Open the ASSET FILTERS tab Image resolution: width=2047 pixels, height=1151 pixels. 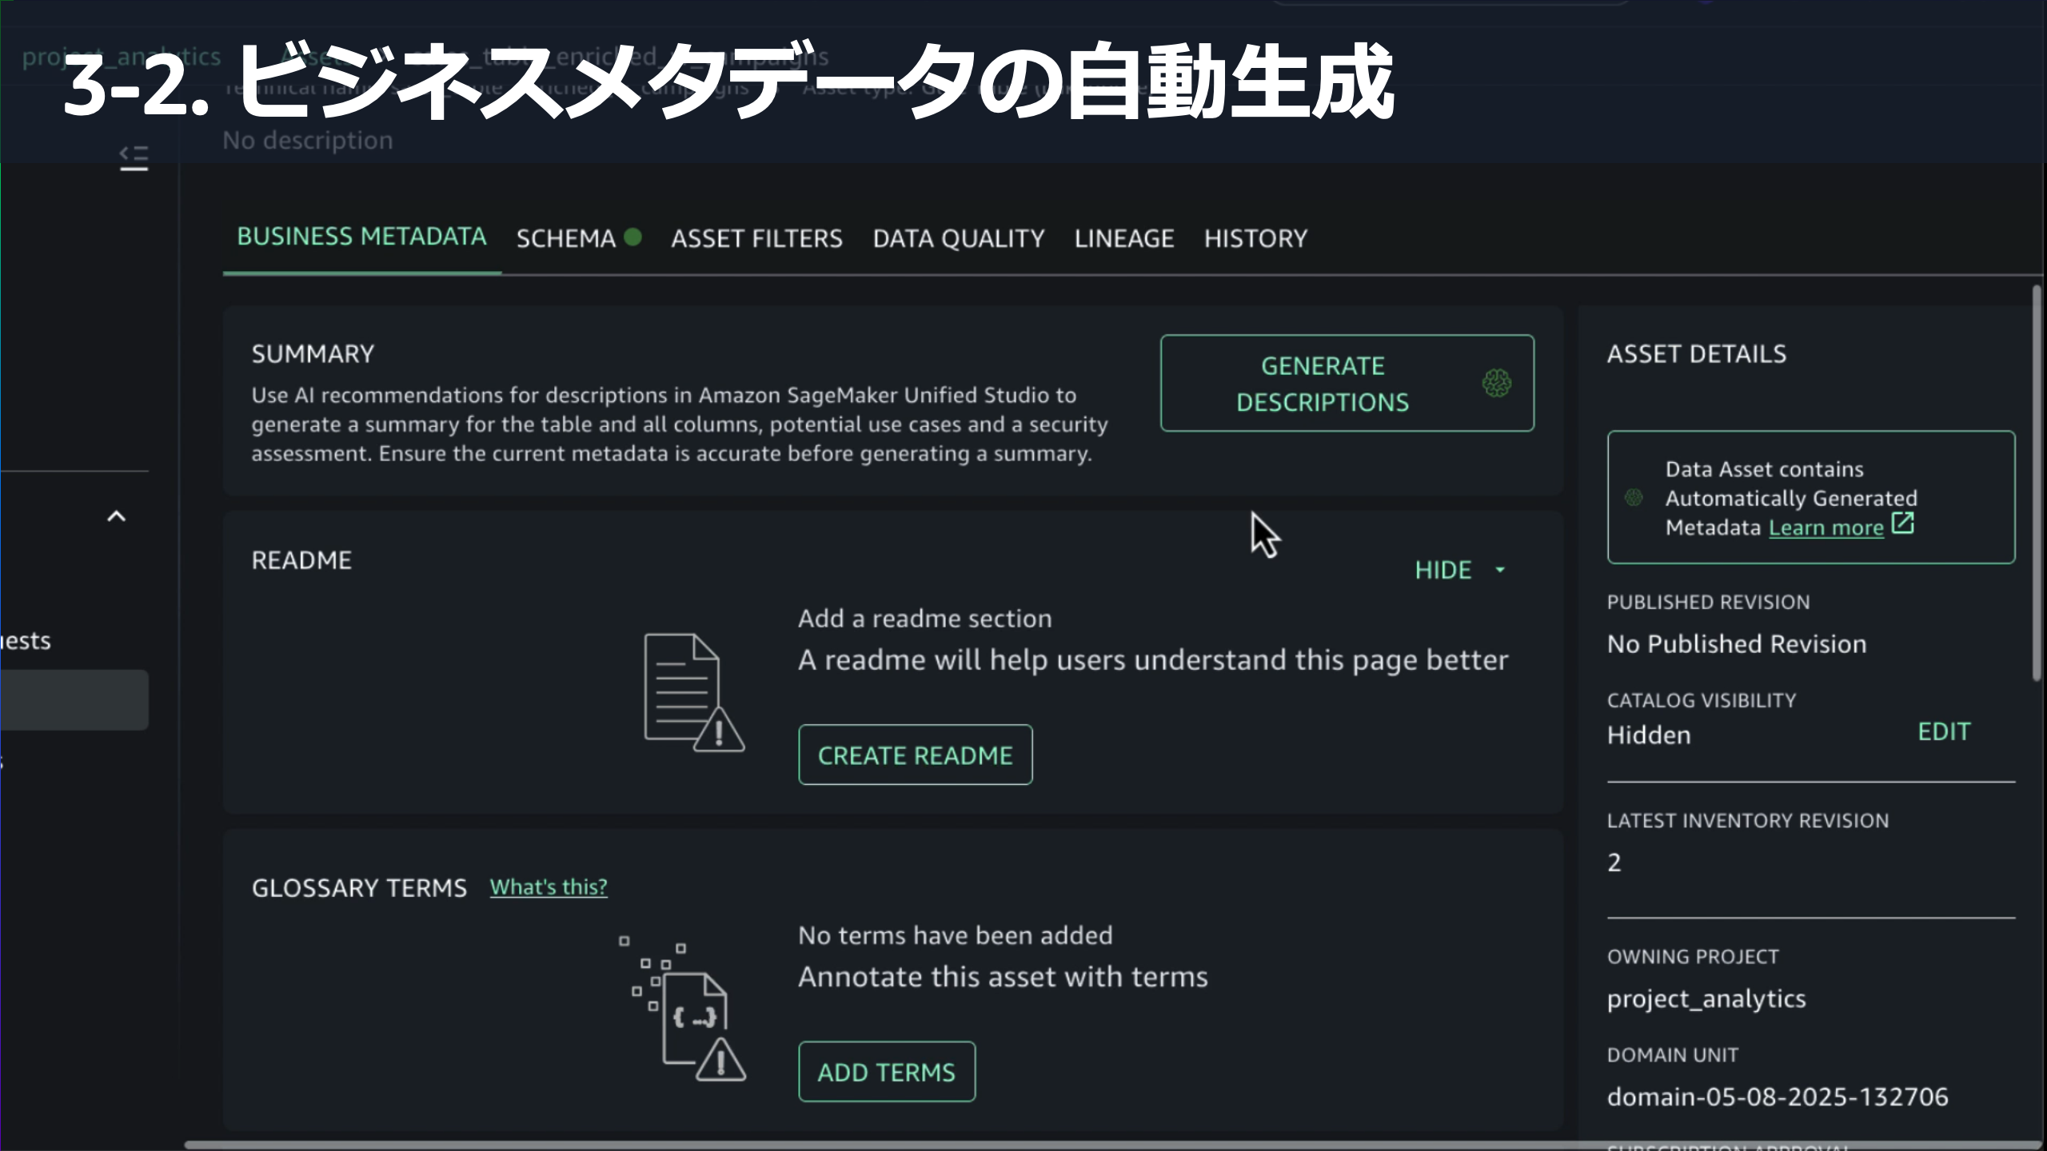tap(756, 238)
